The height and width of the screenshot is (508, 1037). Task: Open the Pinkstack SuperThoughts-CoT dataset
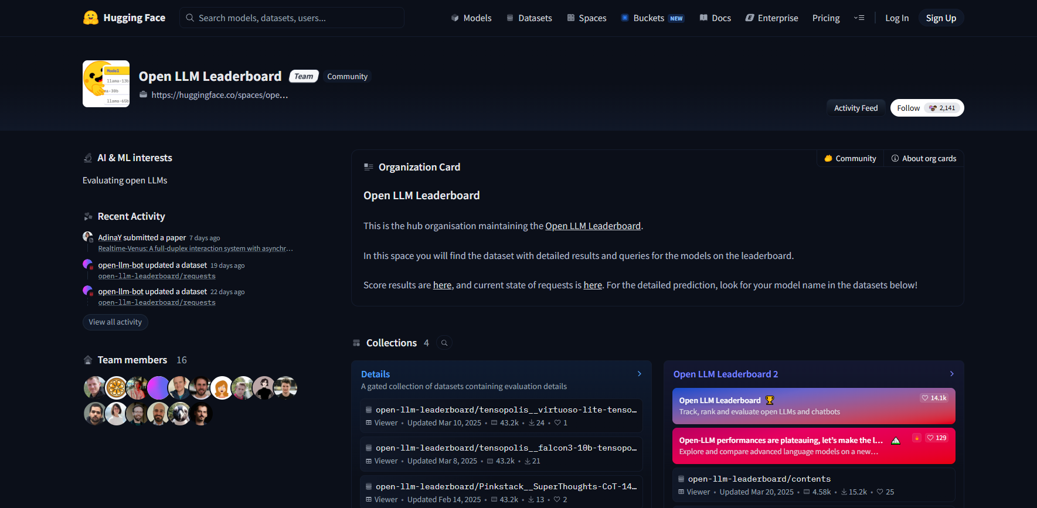click(501, 492)
